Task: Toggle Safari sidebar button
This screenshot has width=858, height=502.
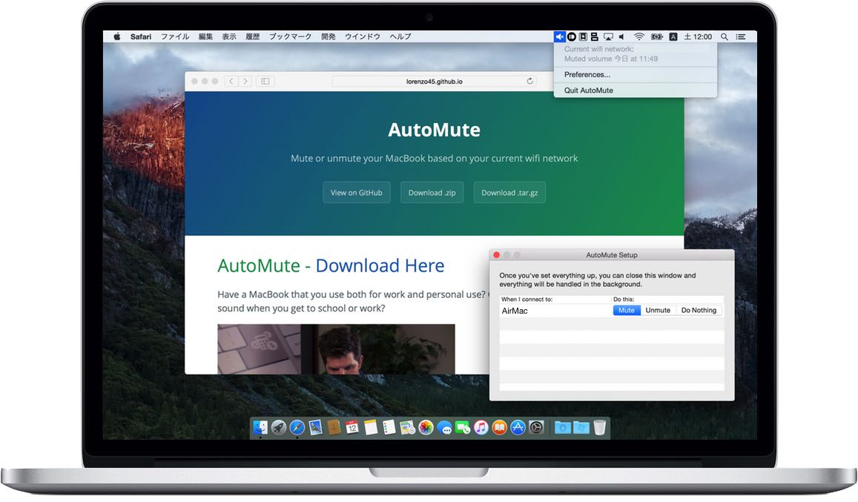Action: click(265, 81)
